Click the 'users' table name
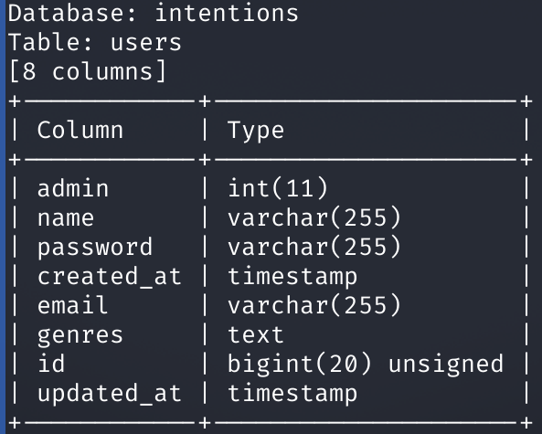 pos(146,43)
